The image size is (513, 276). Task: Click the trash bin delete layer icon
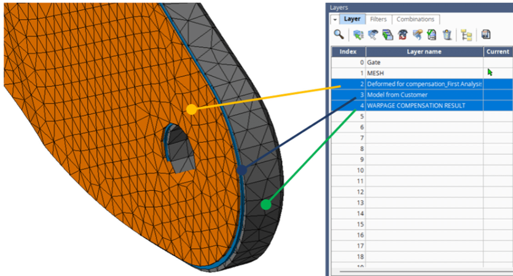click(447, 35)
